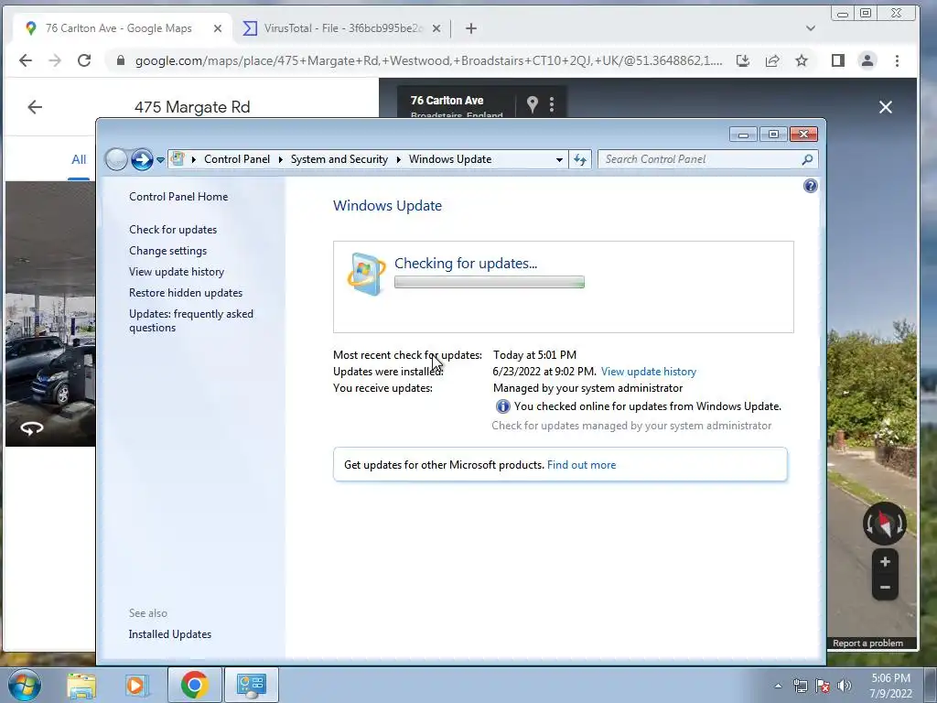This screenshot has height=703, width=937.
Task: Expand the address bar history dropdown
Action: (559, 159)
